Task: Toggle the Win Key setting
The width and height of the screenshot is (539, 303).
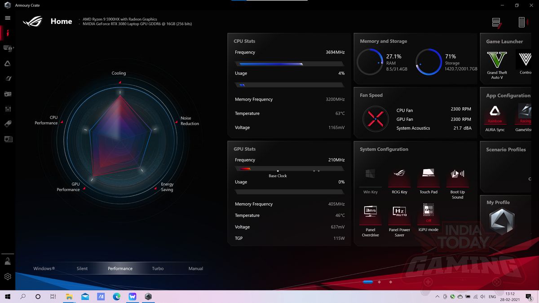Action: coord(371,181)
